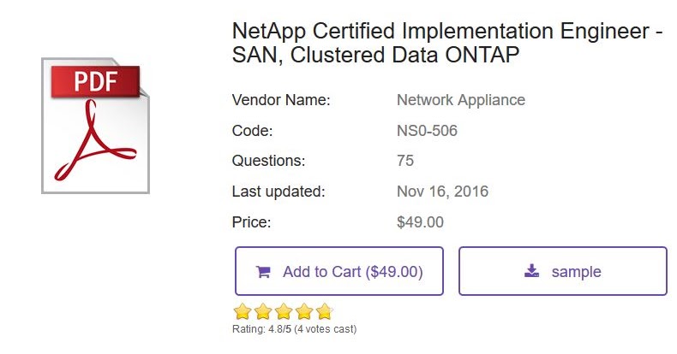This screenshot has height=354, width=677.
Task: Click the fourth rating star
Action: tap(303, 311)
